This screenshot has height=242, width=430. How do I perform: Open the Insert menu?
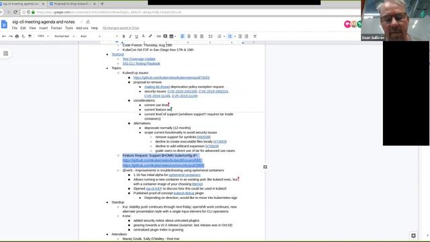click(x=43, y=28)
